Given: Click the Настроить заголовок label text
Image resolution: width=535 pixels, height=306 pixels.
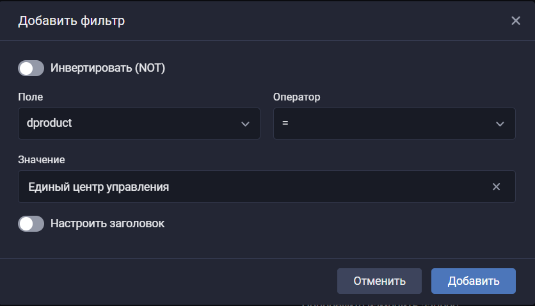Looking at the screenshot, I should point(108,223).
